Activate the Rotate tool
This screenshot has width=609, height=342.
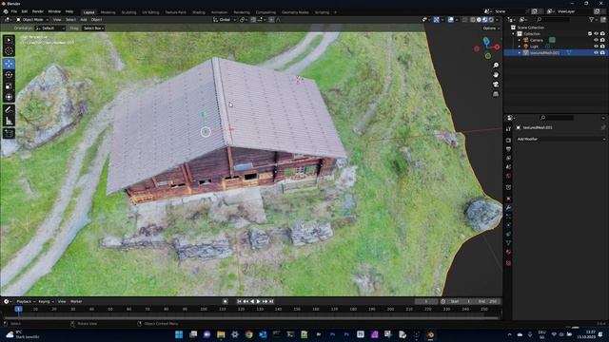coord(9,75)
